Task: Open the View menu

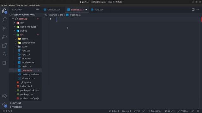Action: point(18,5)
